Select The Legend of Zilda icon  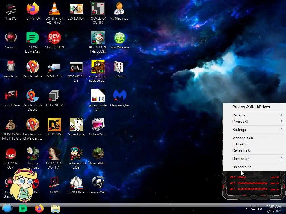point(76,158)
